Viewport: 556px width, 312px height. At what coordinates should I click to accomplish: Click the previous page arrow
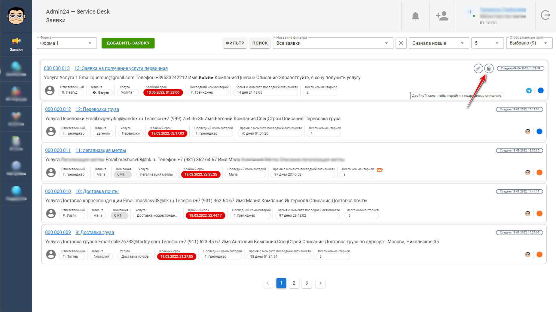[267, 283]
